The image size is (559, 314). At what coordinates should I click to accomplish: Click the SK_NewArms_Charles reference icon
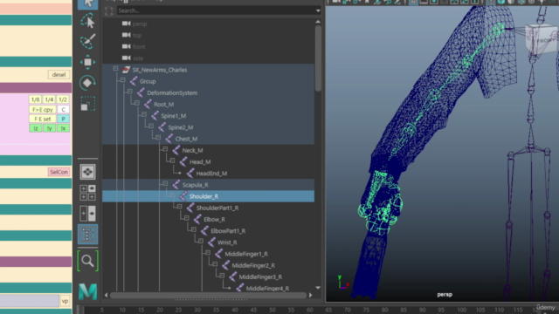pyautogui.click(x=126, y=70)
